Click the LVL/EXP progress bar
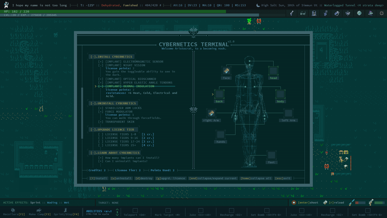Screen dimensions: 387x218 coord(129,15)
